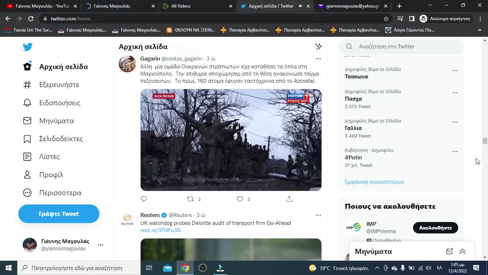This screenshot has width=488, height=275.
Task: Switch to All Videos tab
Action: coord(197,6)
